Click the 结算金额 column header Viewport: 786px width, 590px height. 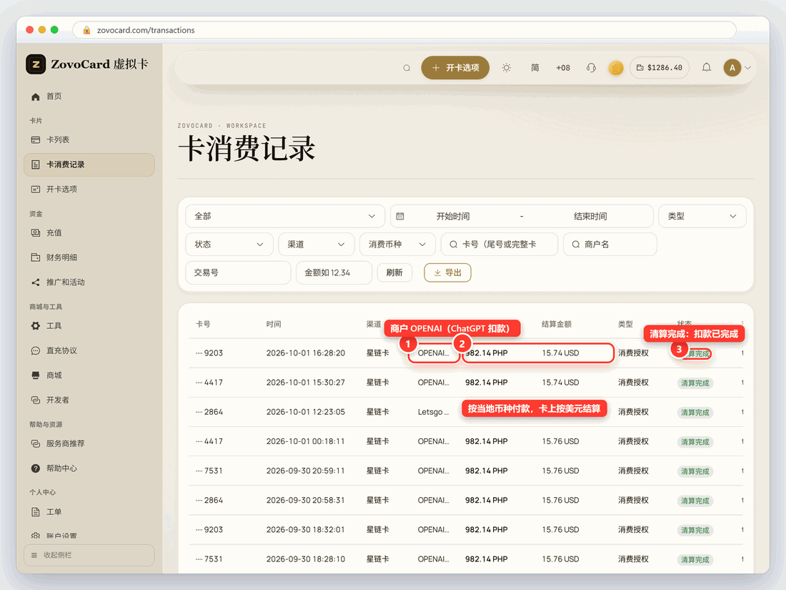tap(557, 324)
